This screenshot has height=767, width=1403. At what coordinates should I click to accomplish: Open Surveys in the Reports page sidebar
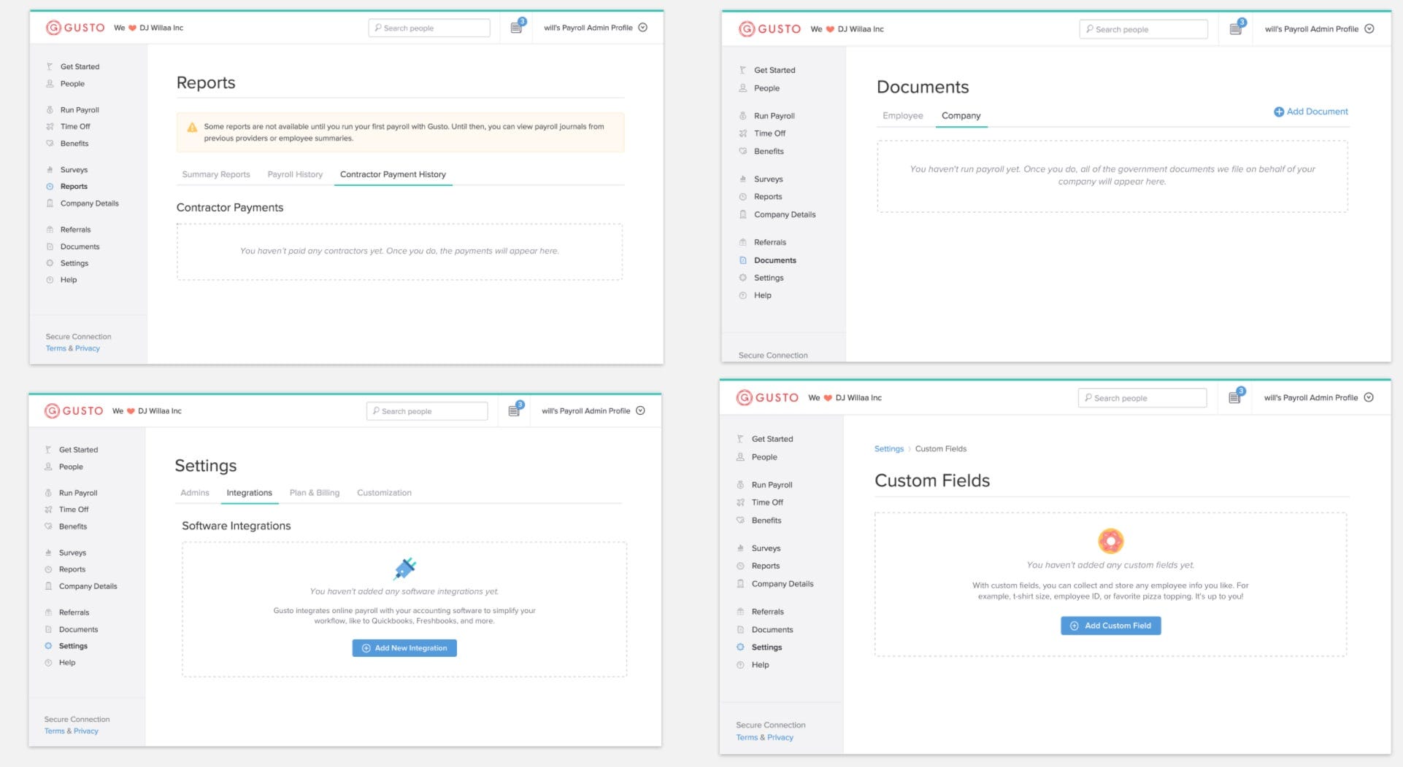click(x=74, y=170)
